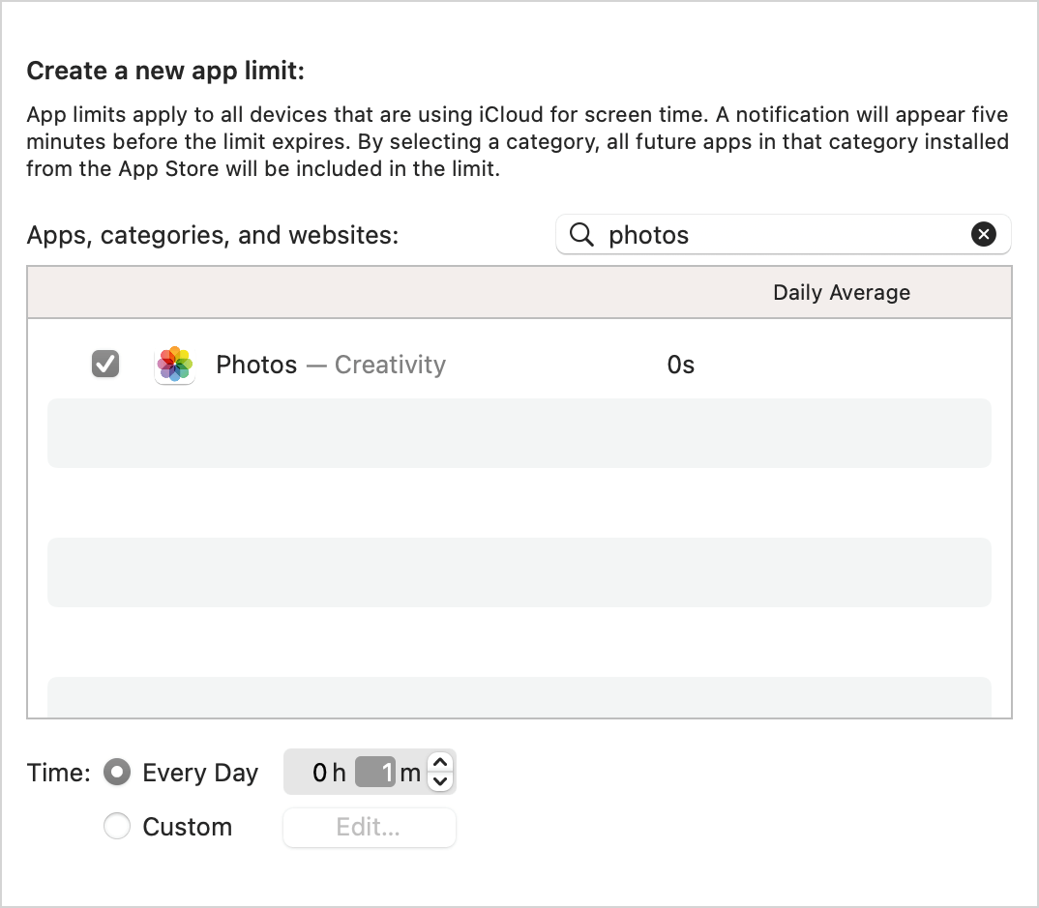
Task: Click the Edit button next to Custom
Action: pyautogui.click(x=369, y=827)
